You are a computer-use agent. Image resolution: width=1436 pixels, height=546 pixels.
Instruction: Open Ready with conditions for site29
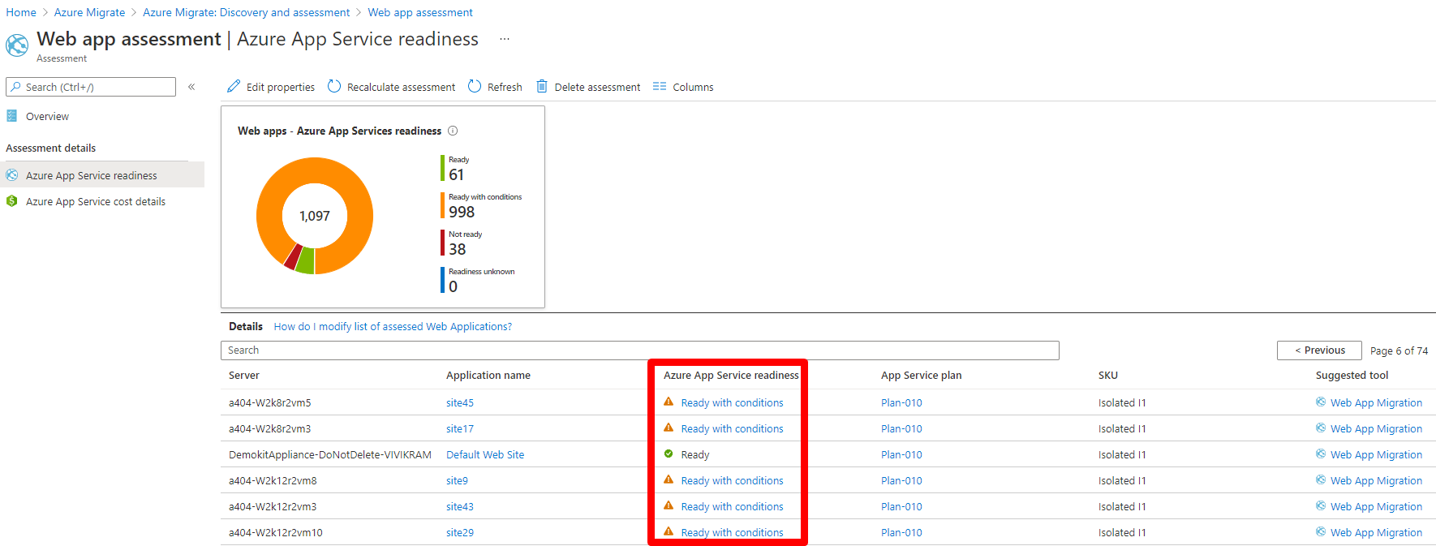tap(732, 532)
